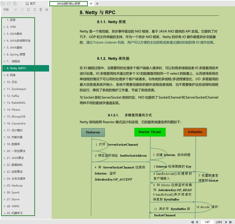Open the 26. Spark bookmark

pos(13,192)
